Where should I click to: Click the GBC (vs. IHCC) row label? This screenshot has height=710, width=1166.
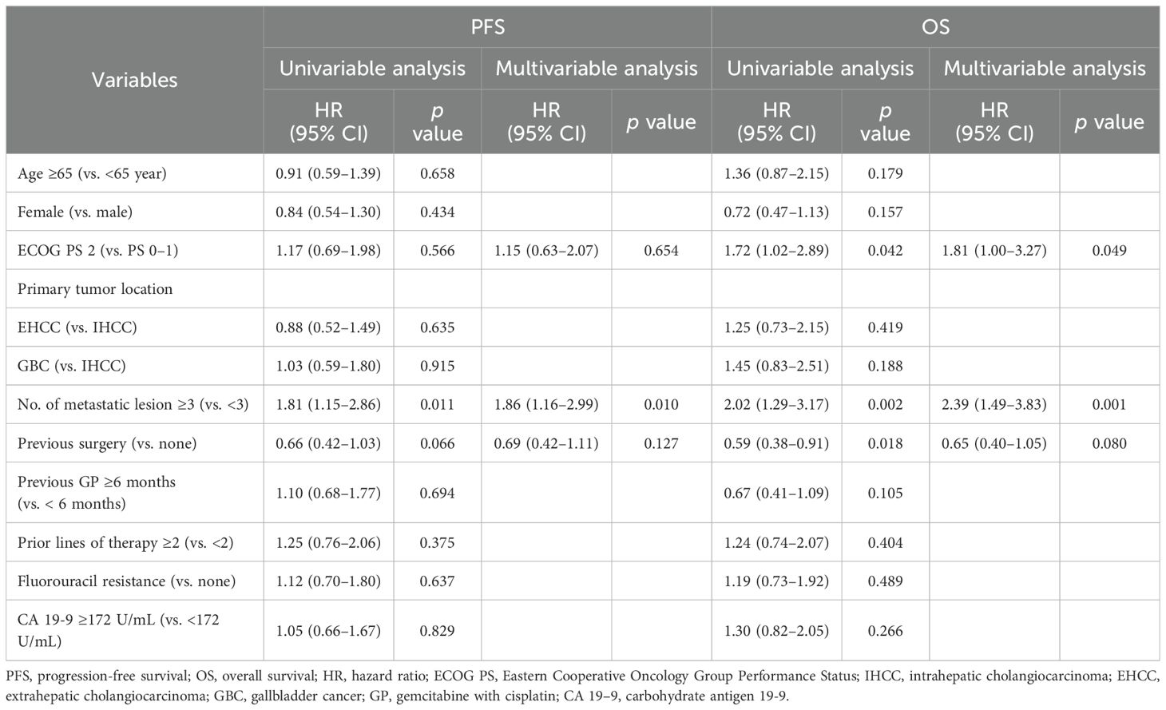point(72,366)
